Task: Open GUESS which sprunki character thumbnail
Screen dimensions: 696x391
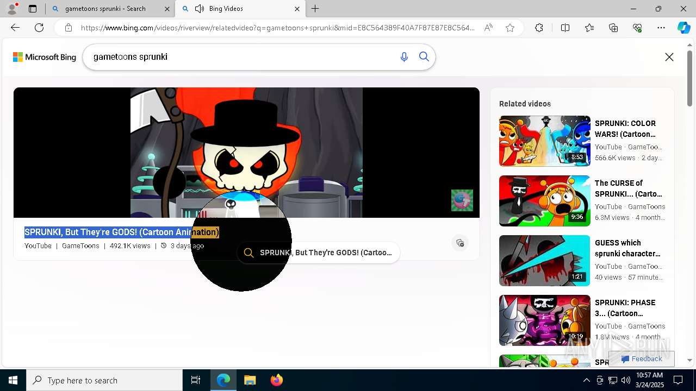Action: click(544, 261)
